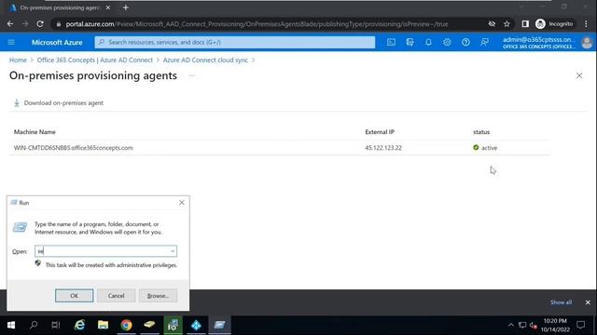Viewport: 597px width, 335px height.
Task: Open Server Manager taskbar icon
Action: click(x=173, y=325)
